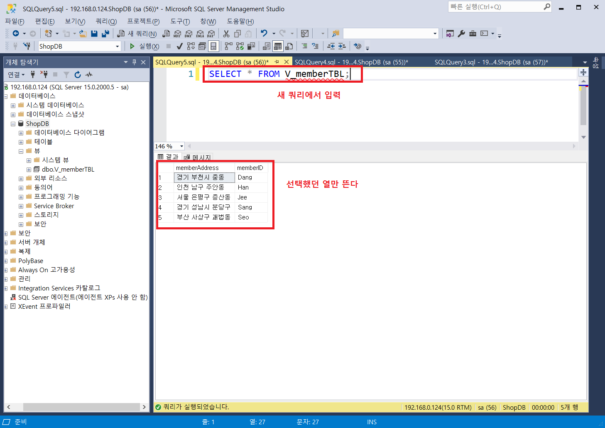Screen dimensions: 605x428
Task: Click the Copy icon in toolbar
Action: (238, 34)
